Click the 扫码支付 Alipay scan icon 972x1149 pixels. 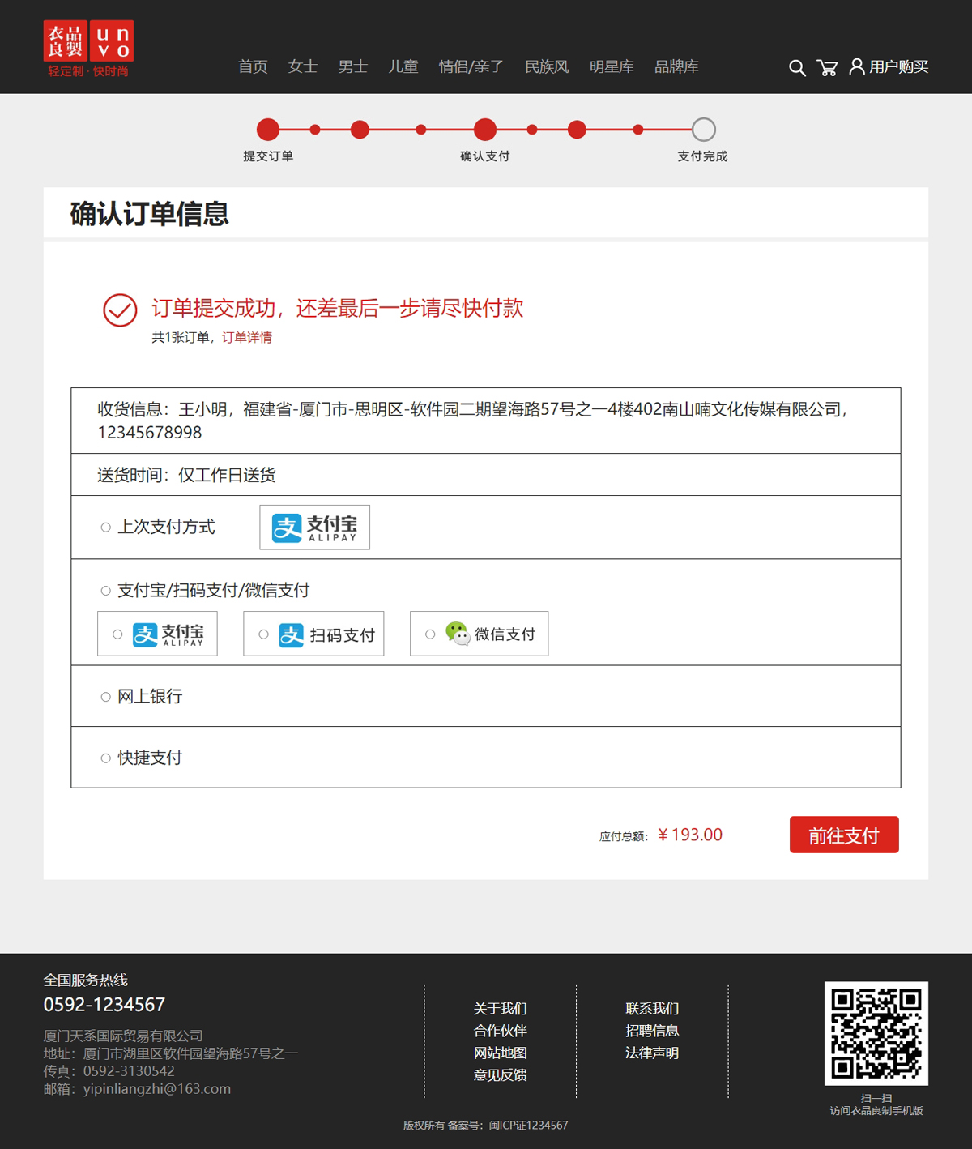[x=291, y=634]
